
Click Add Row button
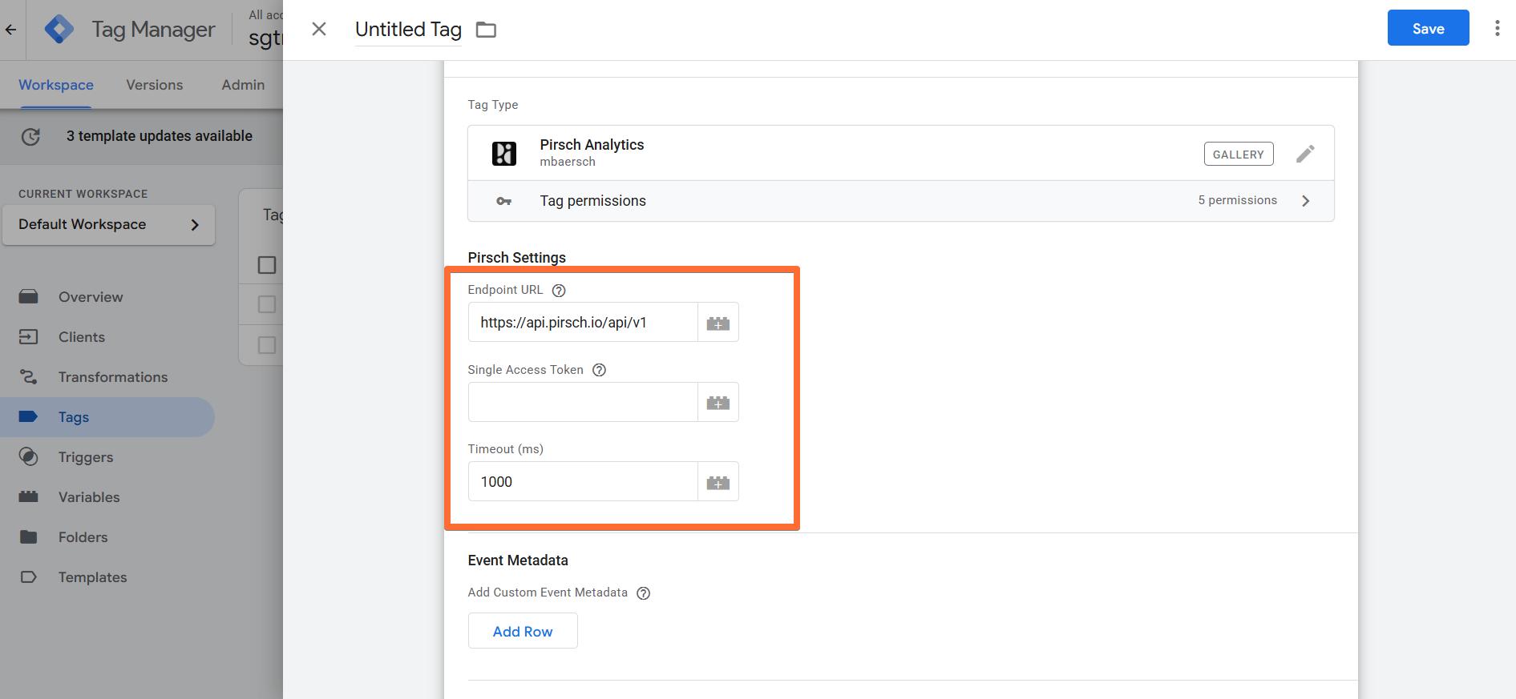523,631
